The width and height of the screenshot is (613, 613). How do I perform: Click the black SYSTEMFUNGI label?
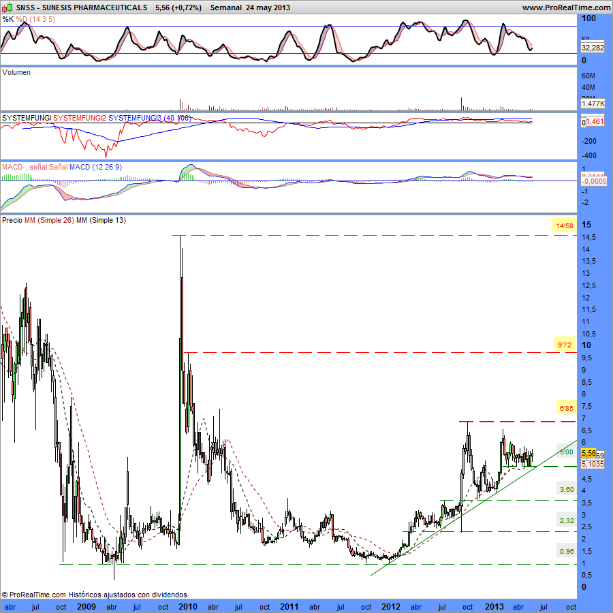tap(27, 118)
